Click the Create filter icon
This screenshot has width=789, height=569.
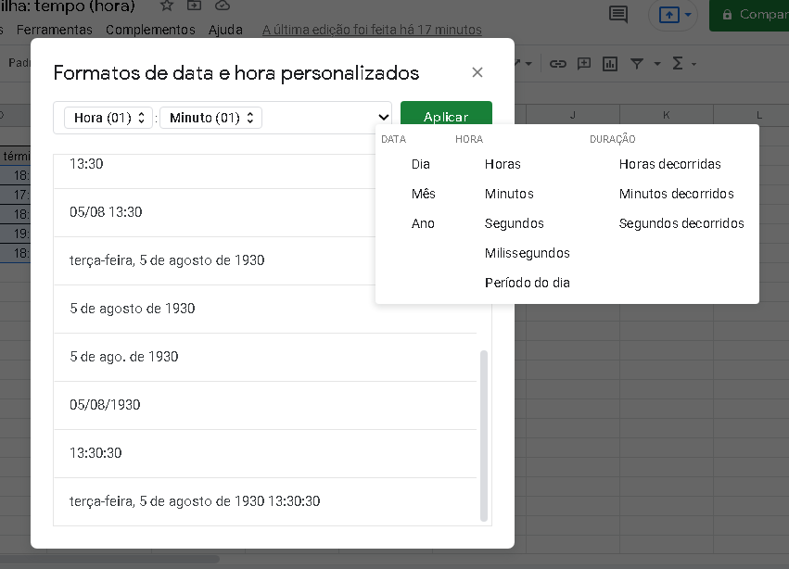637,63
